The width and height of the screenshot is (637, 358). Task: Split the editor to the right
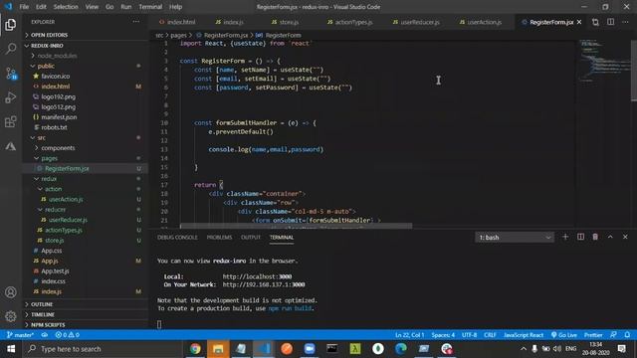pos(610,22)
